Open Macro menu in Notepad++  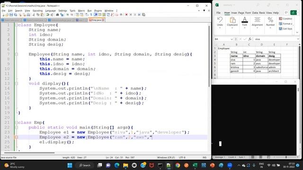coord(81,10)
